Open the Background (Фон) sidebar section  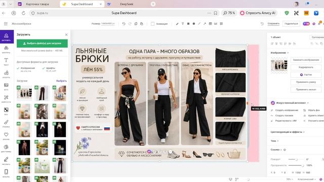(6, 111)
